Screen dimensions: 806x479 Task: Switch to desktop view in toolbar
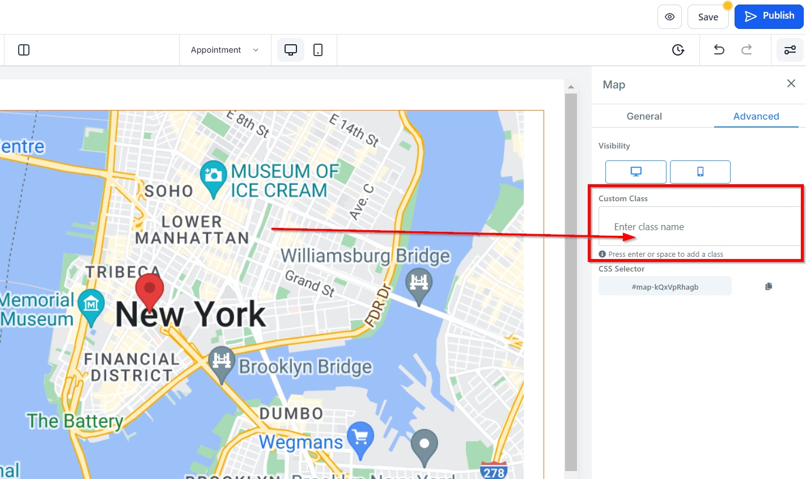(x=290, y=50)
